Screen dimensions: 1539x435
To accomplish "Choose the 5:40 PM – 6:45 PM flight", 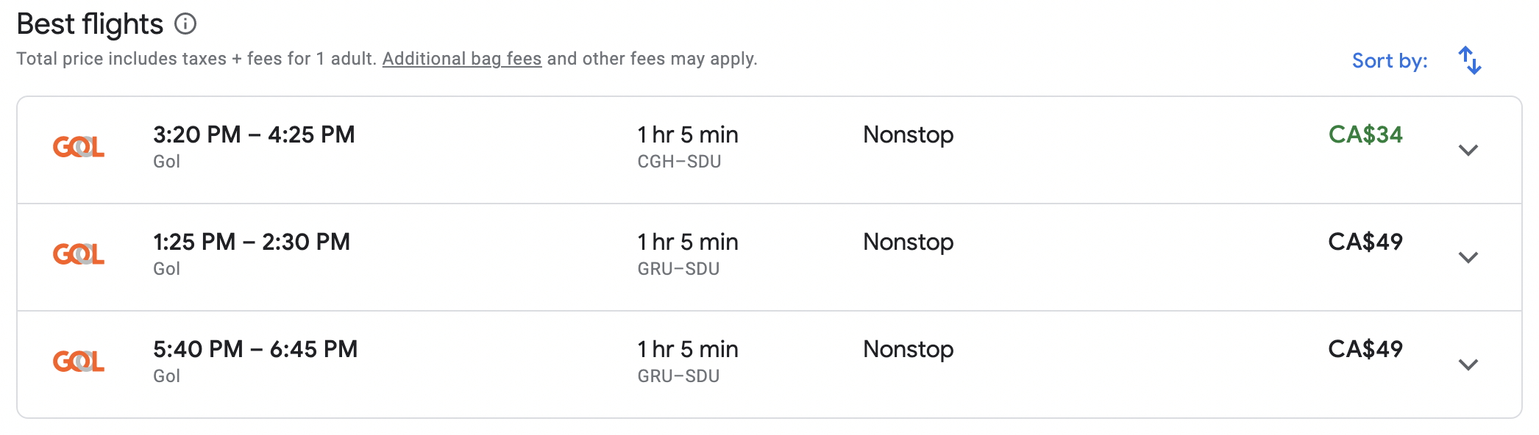I will (x=255, y=349).
